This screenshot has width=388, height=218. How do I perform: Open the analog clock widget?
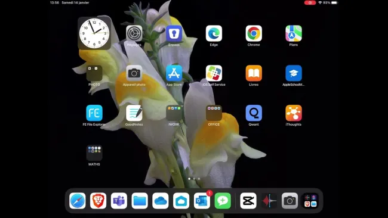[94, 33]
